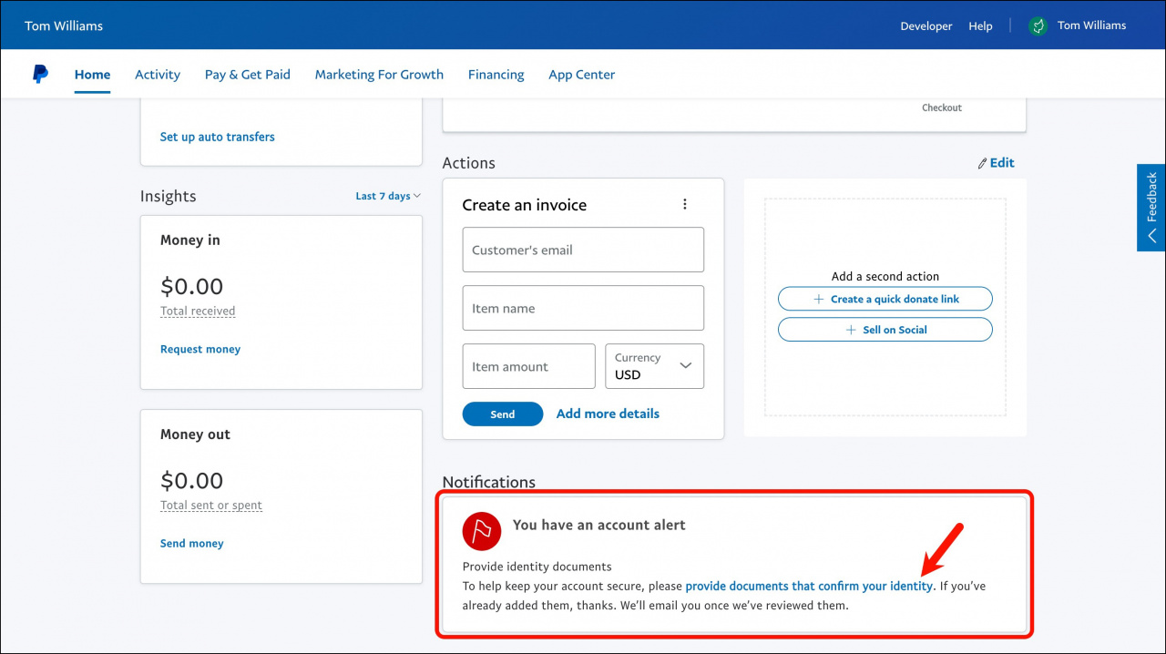The height and width of the screenshot is (654, 1166).
Task: Click the Tom Williams account name at right
Action: (x=1091, y=26)
